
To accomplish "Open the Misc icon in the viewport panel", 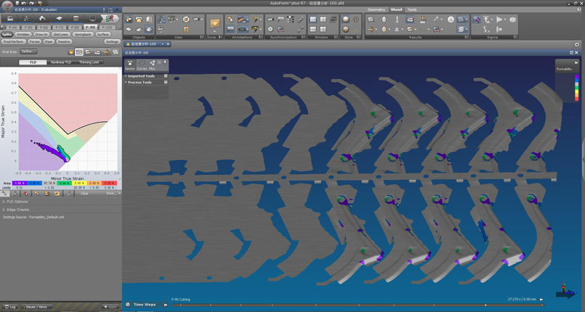I will (152, 65).
